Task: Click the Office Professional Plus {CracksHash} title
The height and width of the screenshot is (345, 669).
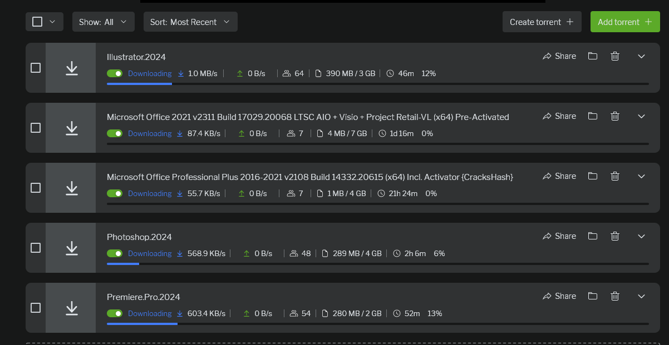Action: 310,177
